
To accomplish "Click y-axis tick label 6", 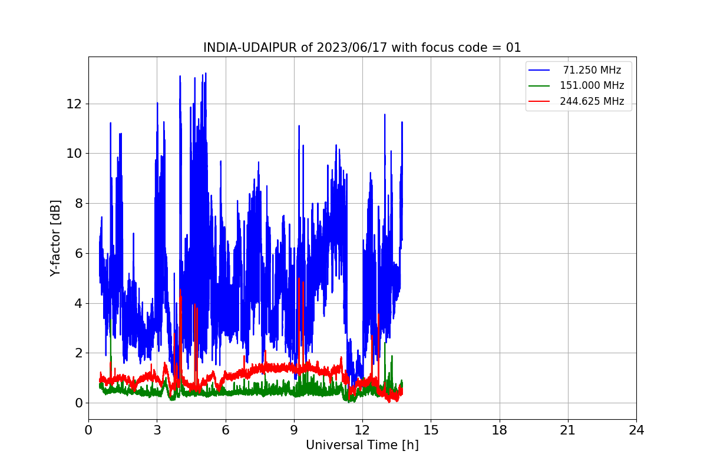I will coord(78,254).
